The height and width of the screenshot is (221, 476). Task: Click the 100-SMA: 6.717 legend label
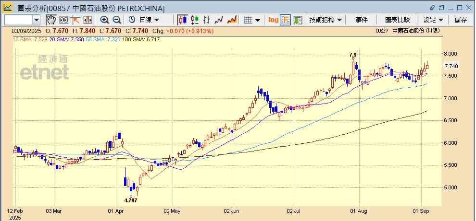click(x=140, y=40)
